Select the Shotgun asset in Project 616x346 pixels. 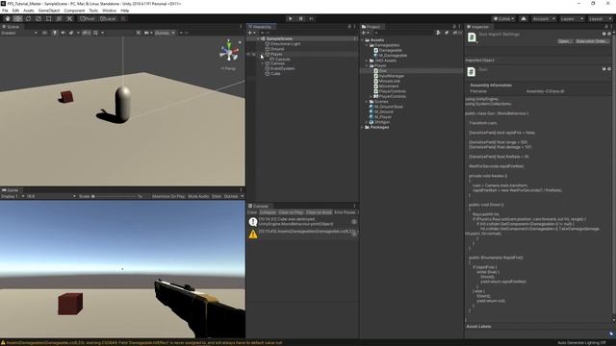tap(382, 122)
